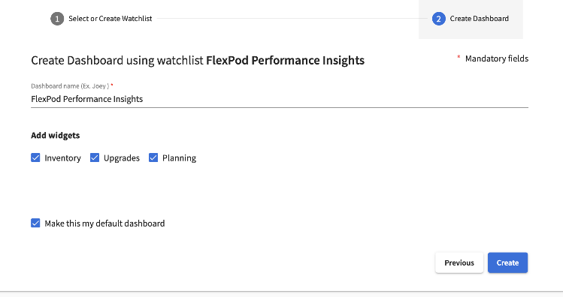Go back with the Previous button
This screenshot has height=297, width=563.
click(459, 262)
